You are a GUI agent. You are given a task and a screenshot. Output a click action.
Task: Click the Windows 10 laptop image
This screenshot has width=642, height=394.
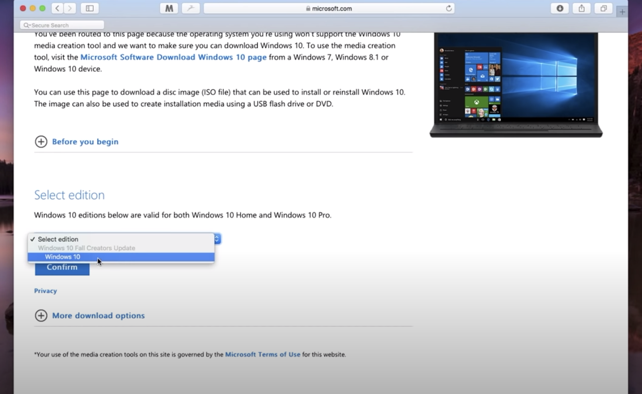point(516,85)
